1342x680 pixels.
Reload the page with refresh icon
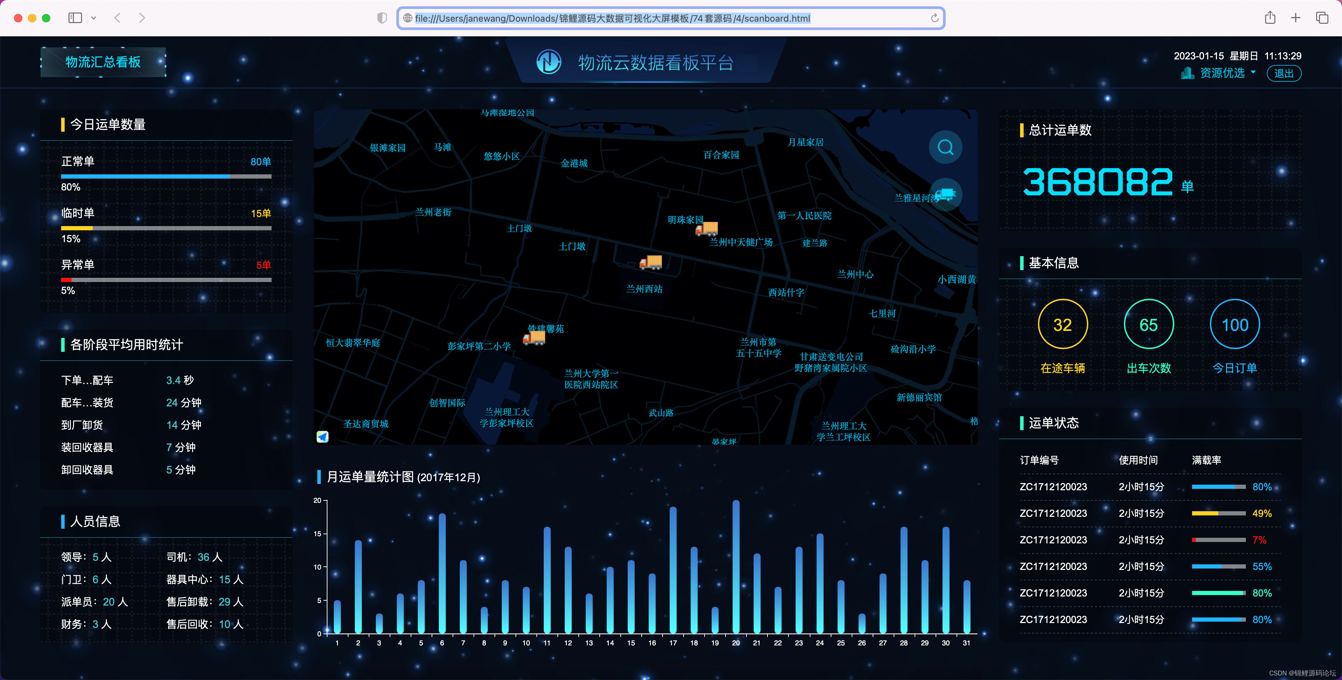(x=935, y=18)
